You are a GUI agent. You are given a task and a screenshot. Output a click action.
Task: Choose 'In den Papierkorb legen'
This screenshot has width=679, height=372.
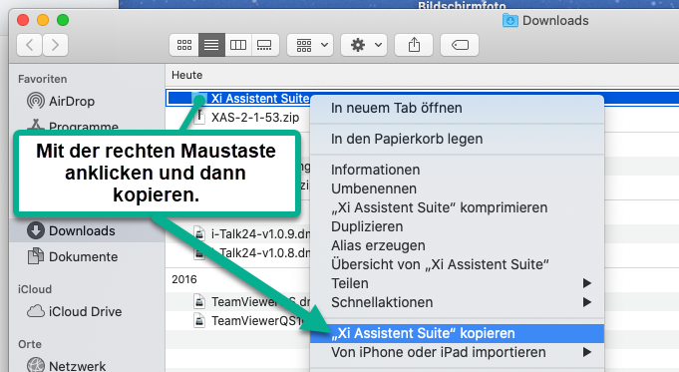pyautogui.click(x=457, y=139)
